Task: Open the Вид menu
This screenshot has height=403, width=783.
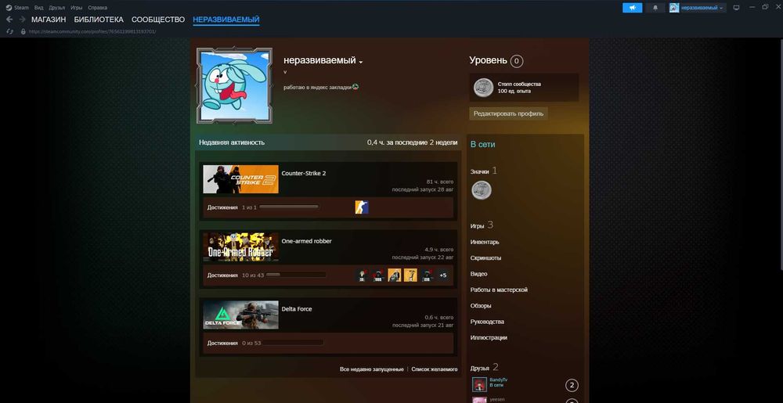Action: tap(38, 8)
